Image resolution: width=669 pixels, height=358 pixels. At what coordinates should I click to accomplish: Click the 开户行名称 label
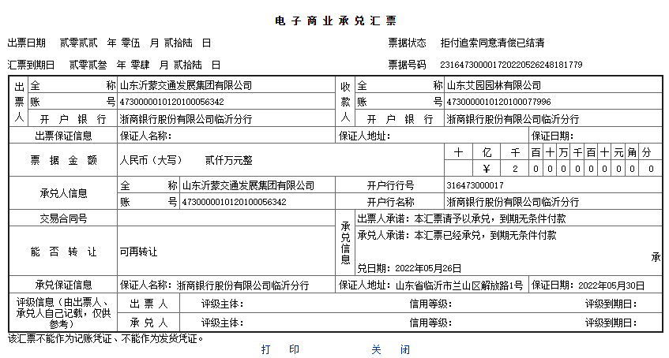tap(390, 202)
